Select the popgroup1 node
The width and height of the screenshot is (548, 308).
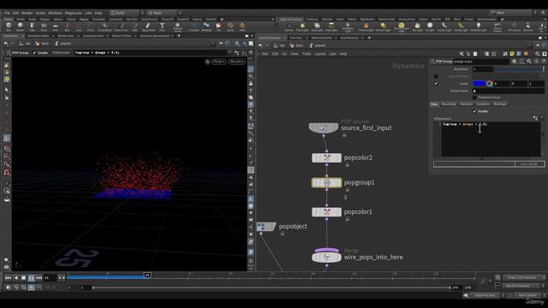pyautogui.click(x=327, y=182)
